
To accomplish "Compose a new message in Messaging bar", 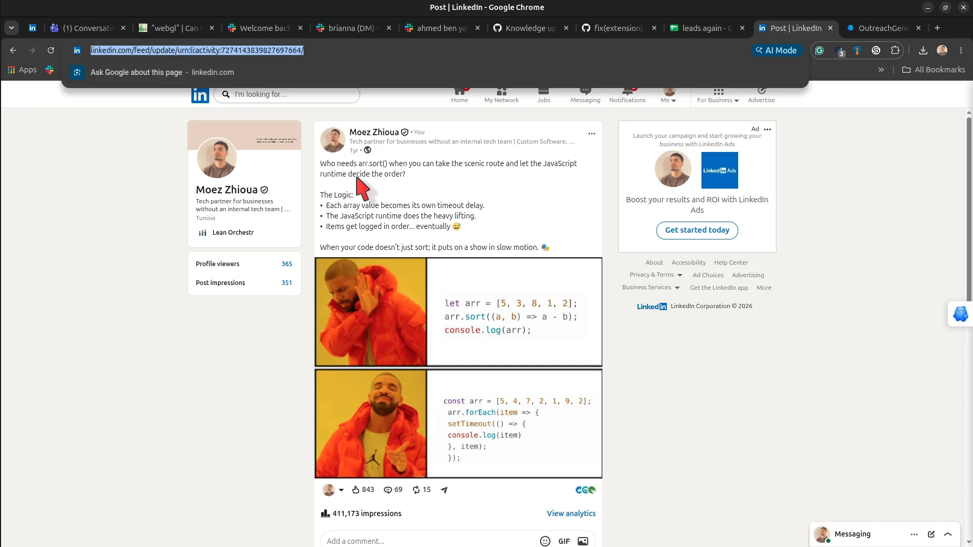I will click(x=931, y=534).
